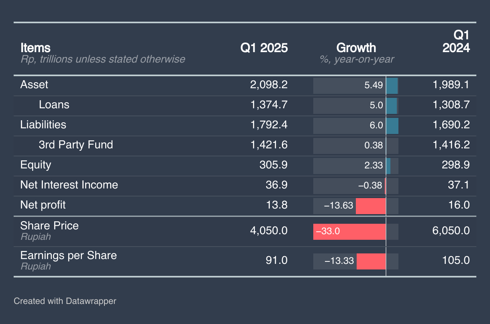The image size is (490, 324).
Task: Select the Equity row label
Action: click(x=36, y=165)
